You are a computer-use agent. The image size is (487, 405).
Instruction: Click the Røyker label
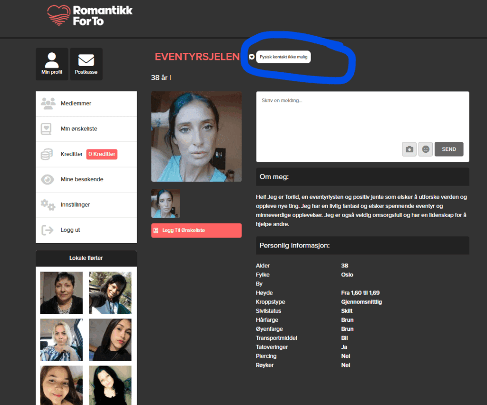click(264, 365)
